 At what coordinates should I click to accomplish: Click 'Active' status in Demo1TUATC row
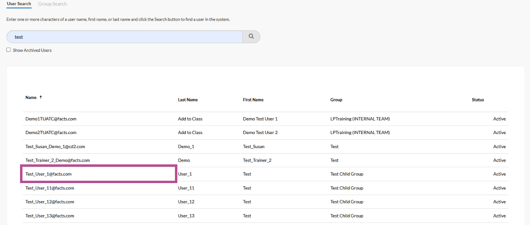point(500,119)
